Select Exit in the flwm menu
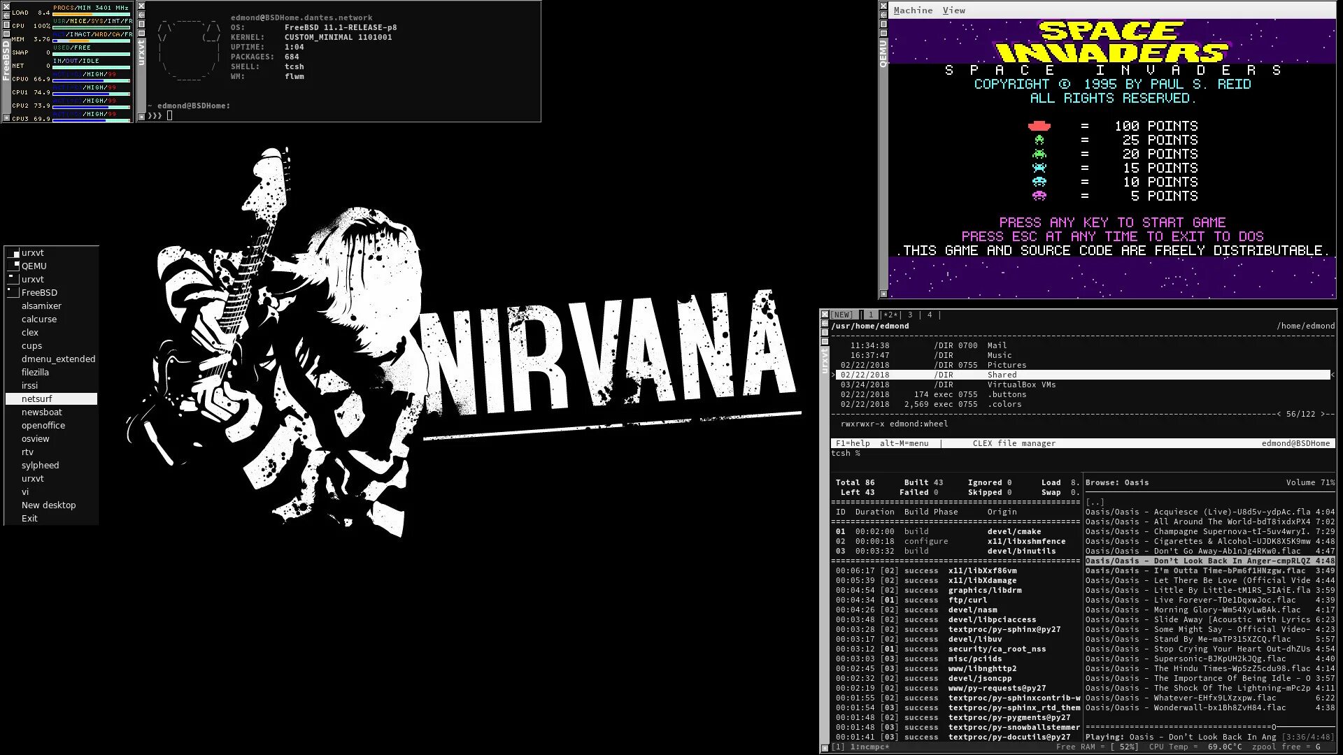Screen dimensions: 1343x755 [29, 519]
